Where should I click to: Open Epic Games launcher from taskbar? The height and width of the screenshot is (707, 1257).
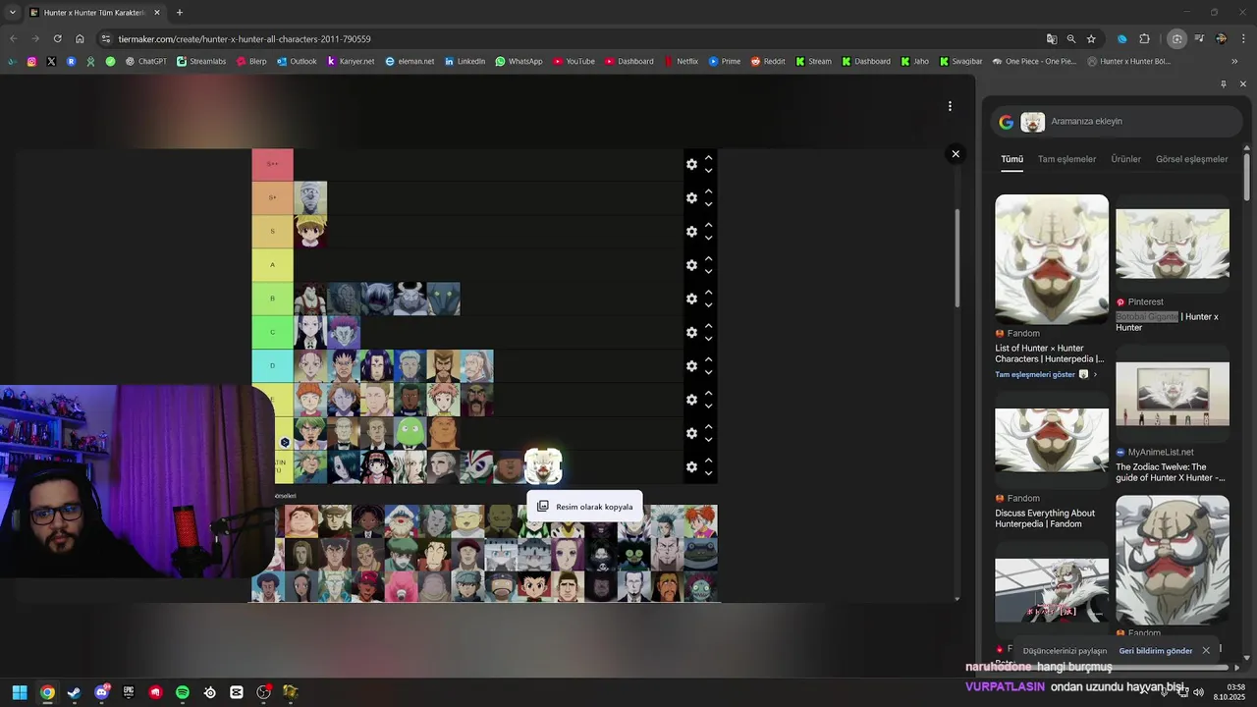129,692
